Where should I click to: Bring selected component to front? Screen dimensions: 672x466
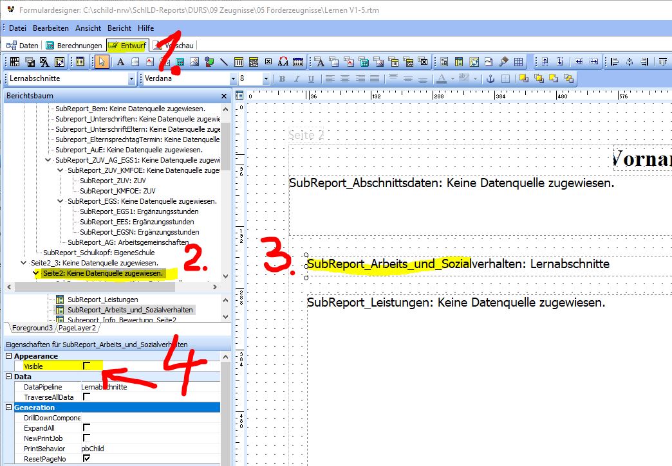(524, 78)
